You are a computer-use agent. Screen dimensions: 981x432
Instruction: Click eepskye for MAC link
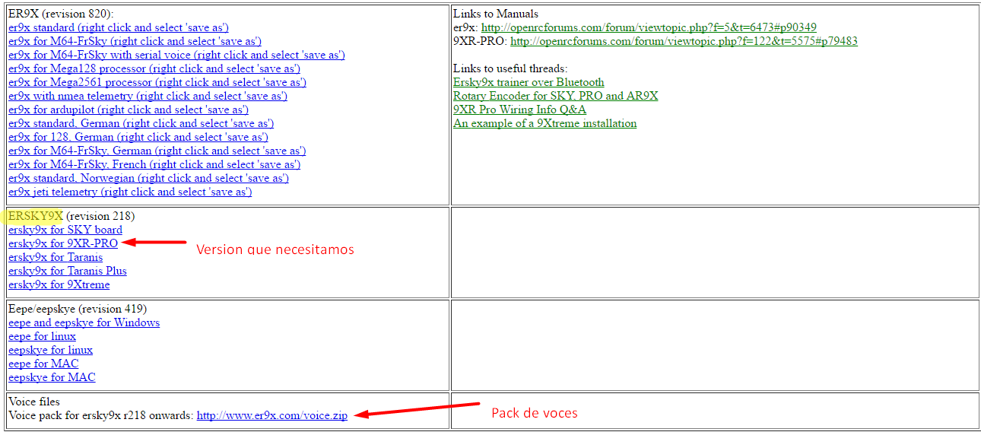point(52,377)
